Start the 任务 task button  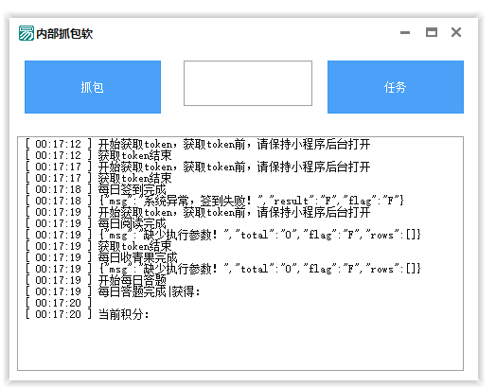396,87
